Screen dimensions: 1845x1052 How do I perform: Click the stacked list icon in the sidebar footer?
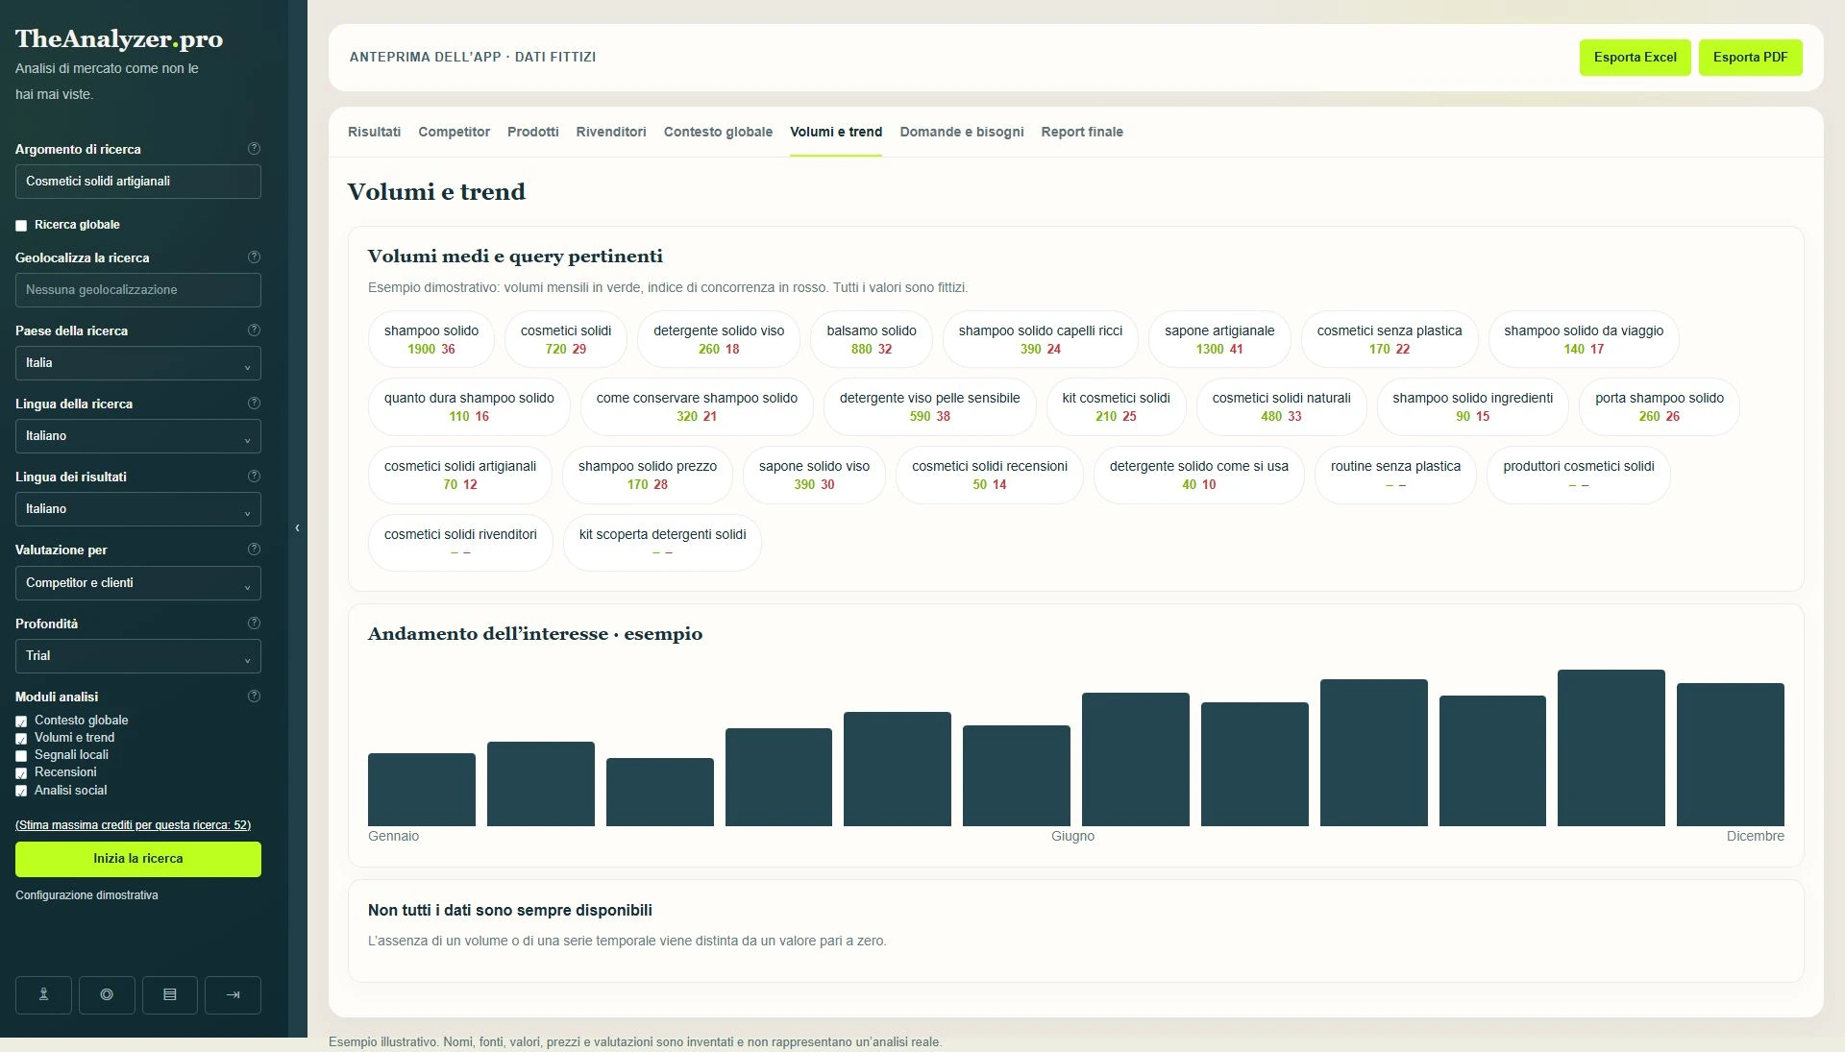(170, 994)
